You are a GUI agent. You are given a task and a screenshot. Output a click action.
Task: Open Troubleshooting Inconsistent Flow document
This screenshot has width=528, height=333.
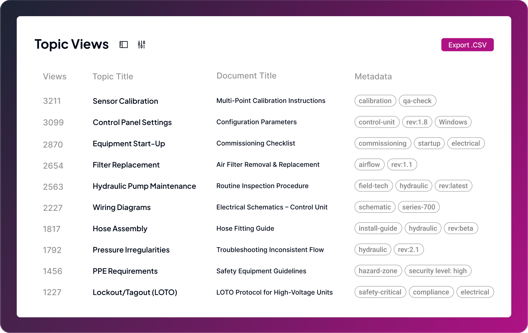point(270,250)
